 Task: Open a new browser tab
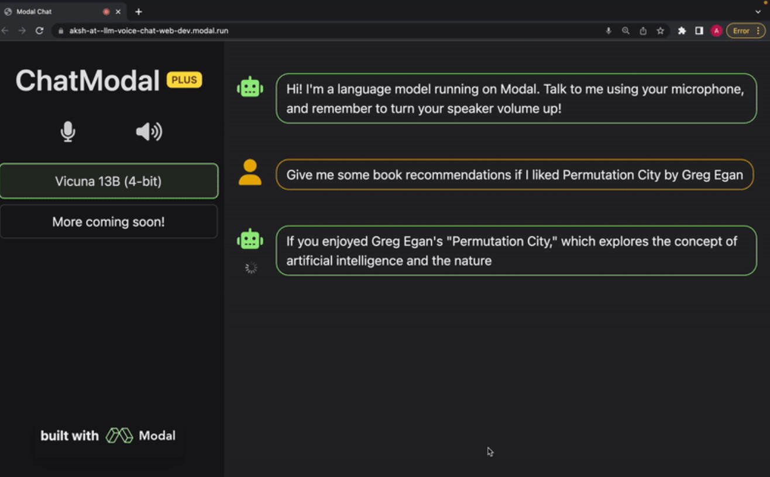coord(138,11)
